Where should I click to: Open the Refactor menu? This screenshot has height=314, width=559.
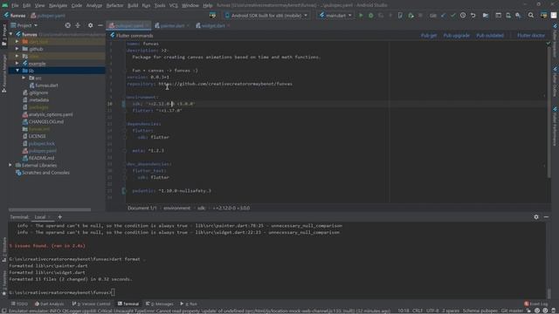coord(114,5)
